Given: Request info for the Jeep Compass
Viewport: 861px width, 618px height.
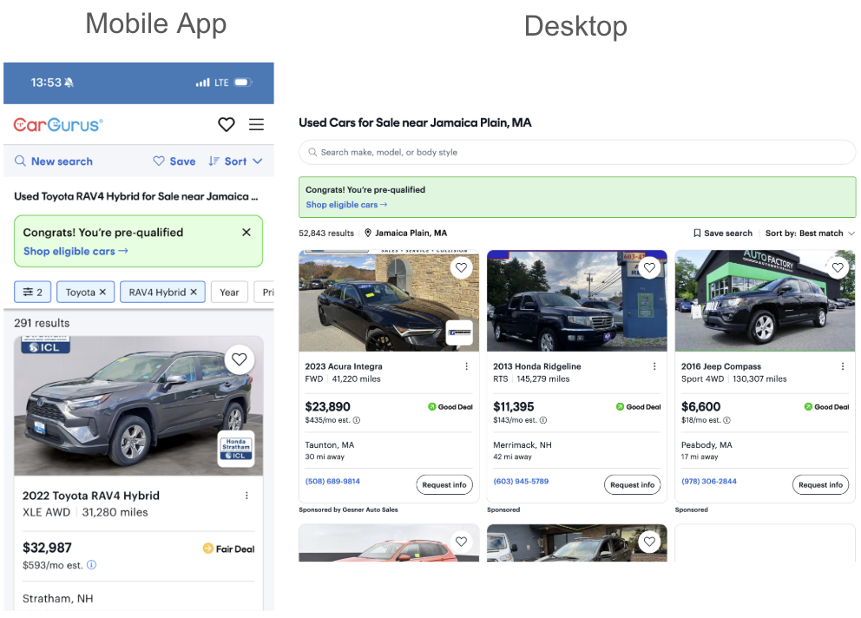Looking at the screenshot, I should [820, 484].
